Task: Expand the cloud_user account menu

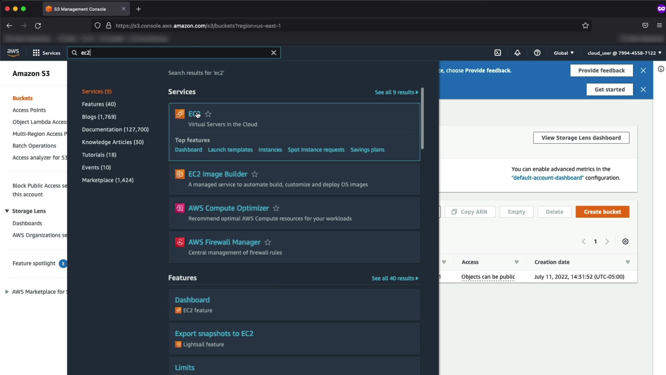Action: 624,53
